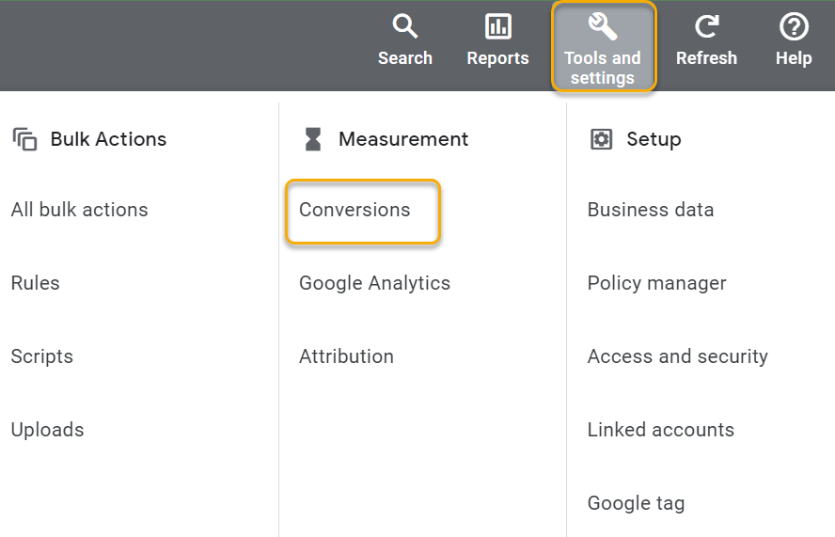Select Policy manager
The height and width of the screenshot is (537, 835).
pyautogui.click(x=657, y=283)
